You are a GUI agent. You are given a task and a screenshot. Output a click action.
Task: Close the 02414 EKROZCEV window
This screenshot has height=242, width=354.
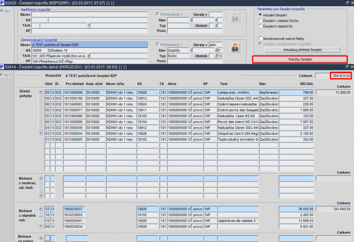(x=352, y=67)
